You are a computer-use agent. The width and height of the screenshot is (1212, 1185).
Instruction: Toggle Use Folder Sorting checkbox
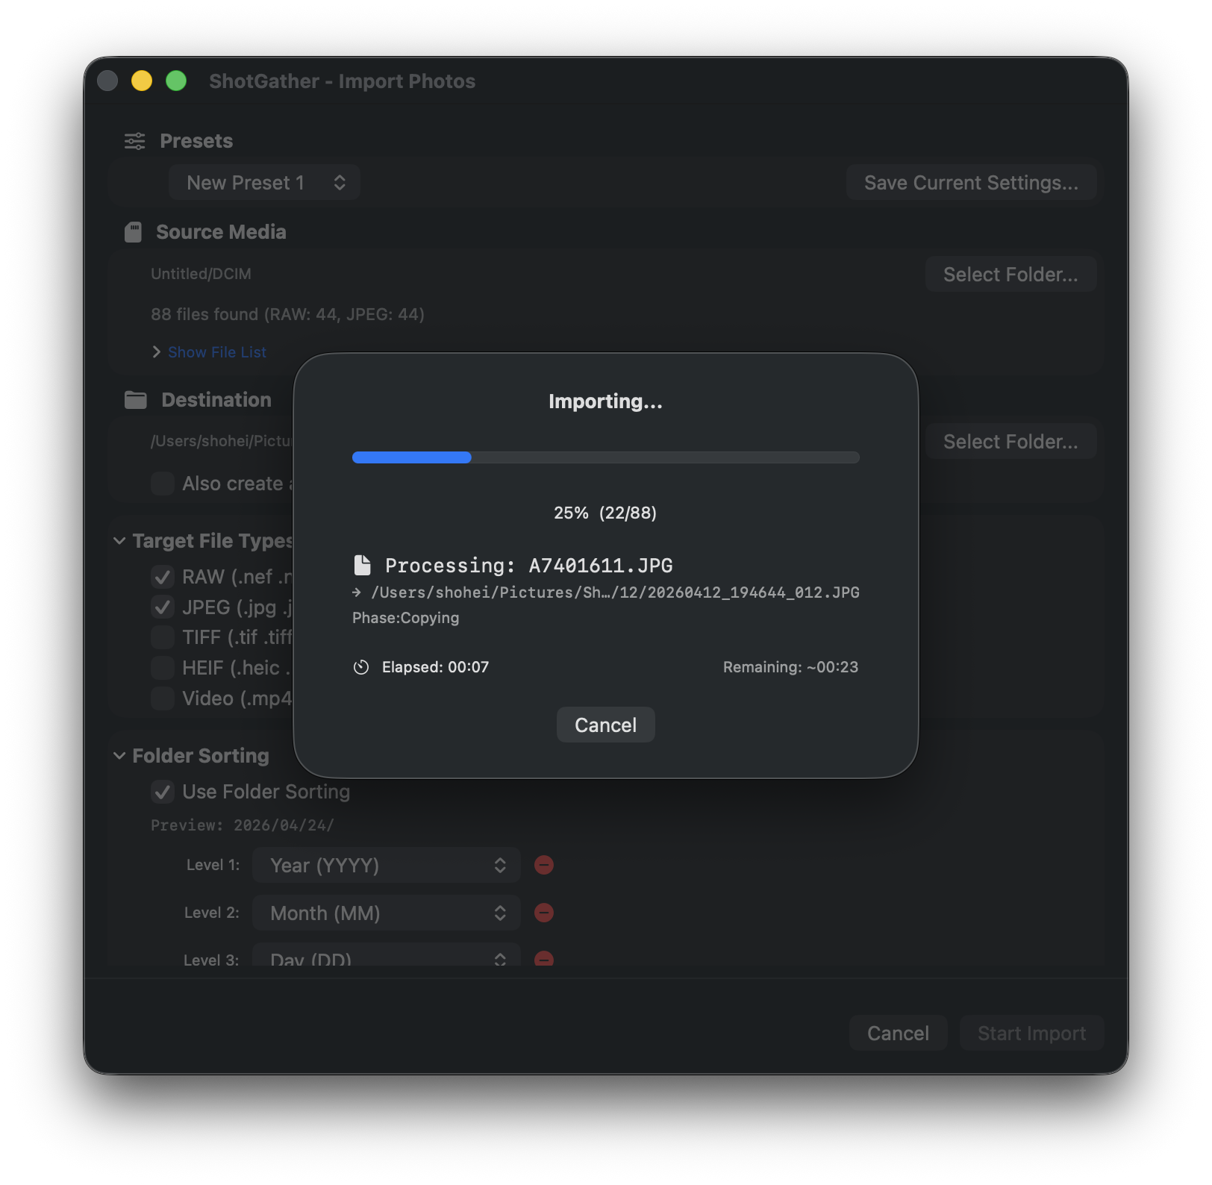pos(163,792)
